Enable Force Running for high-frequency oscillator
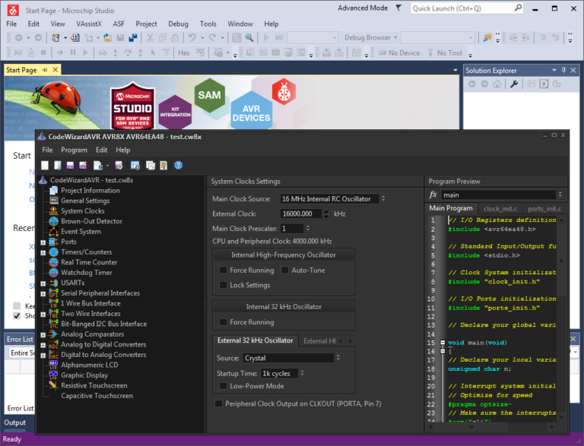The width and height of the screenshot is (584, 446). tap(223, 270)
